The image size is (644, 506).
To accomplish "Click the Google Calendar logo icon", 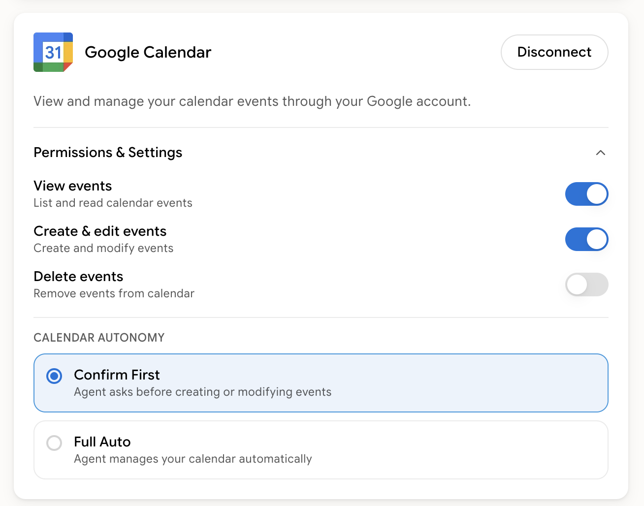I will [53, 52].
